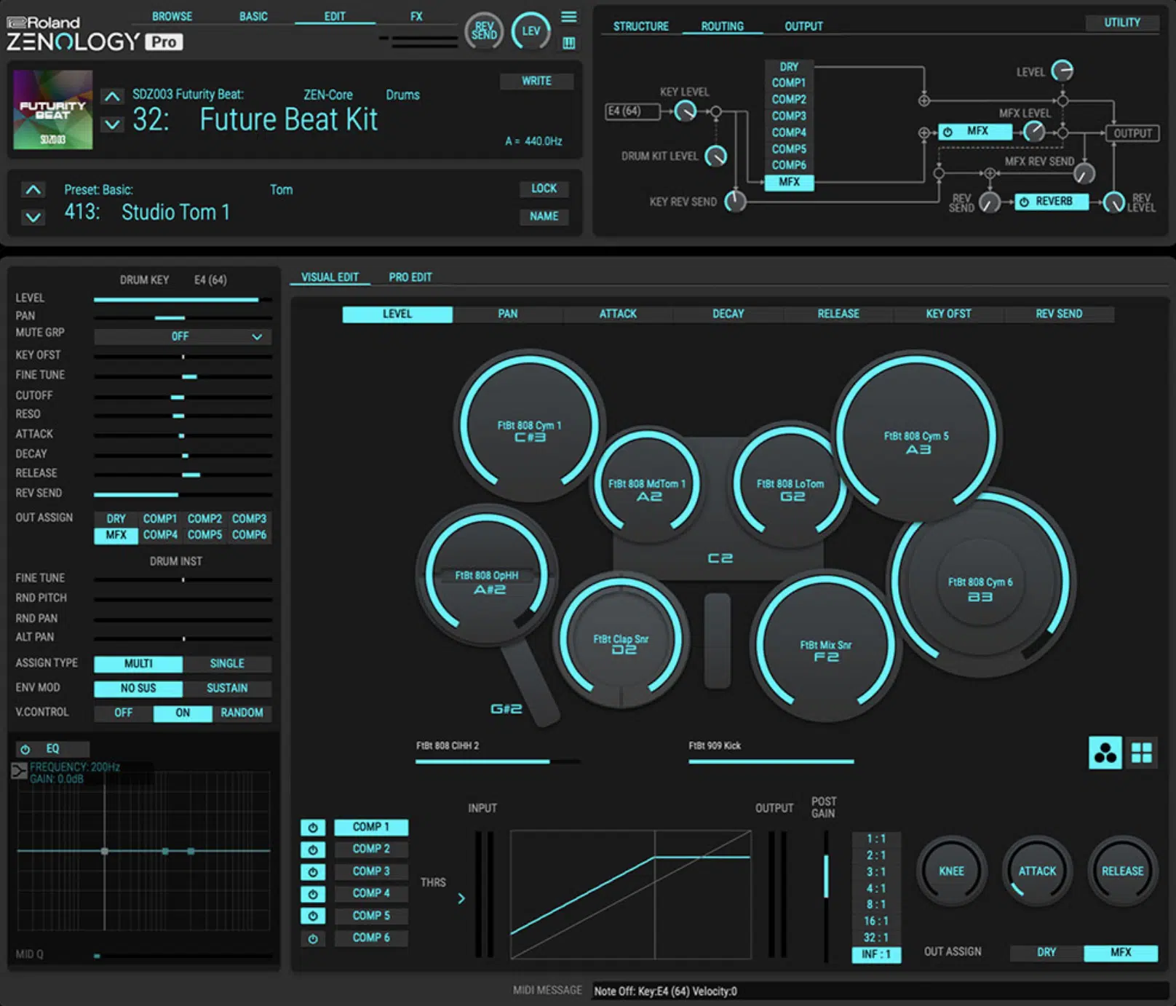The height and width of the screenshot is (1006, 1176).
Task: Switch to grid view icon
Action: 1141,753
